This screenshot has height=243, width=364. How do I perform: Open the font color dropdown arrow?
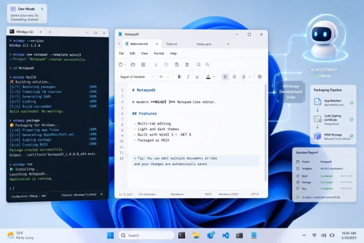point(214,77)
